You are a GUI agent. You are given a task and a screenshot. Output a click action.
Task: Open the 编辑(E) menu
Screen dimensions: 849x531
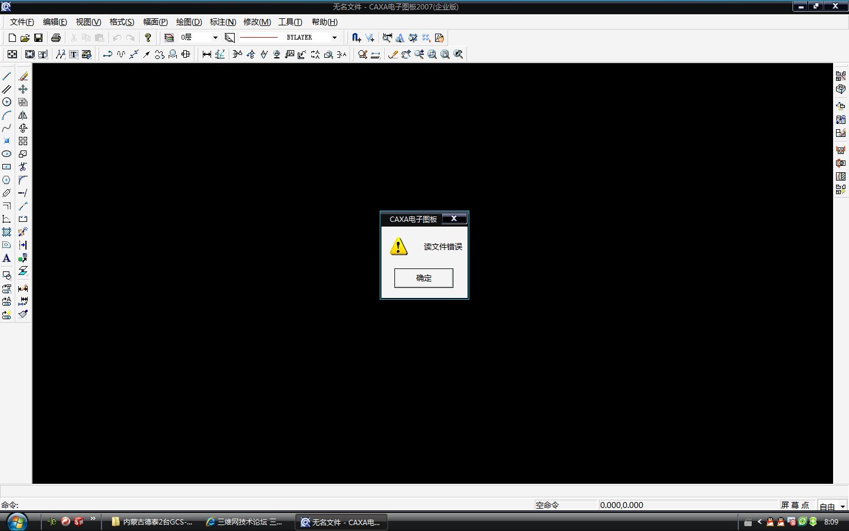click(x=55, y=22)
